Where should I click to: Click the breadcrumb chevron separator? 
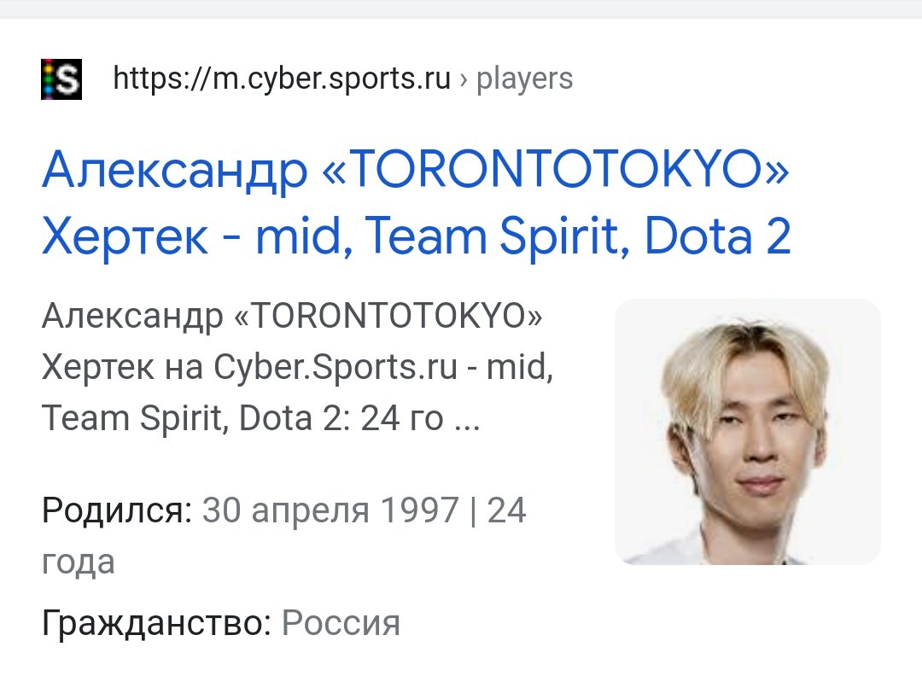[x=464, y=79]
